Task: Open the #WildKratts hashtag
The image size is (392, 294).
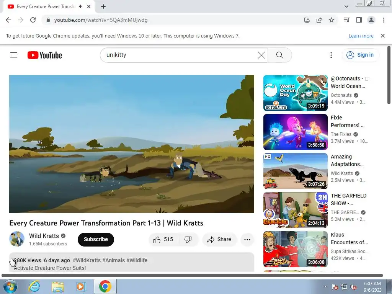Action: point(87,260)
